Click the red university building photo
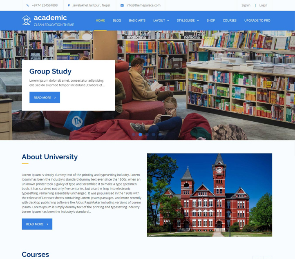The width and height of the screenshot is (295, 259). coord(210,195)
